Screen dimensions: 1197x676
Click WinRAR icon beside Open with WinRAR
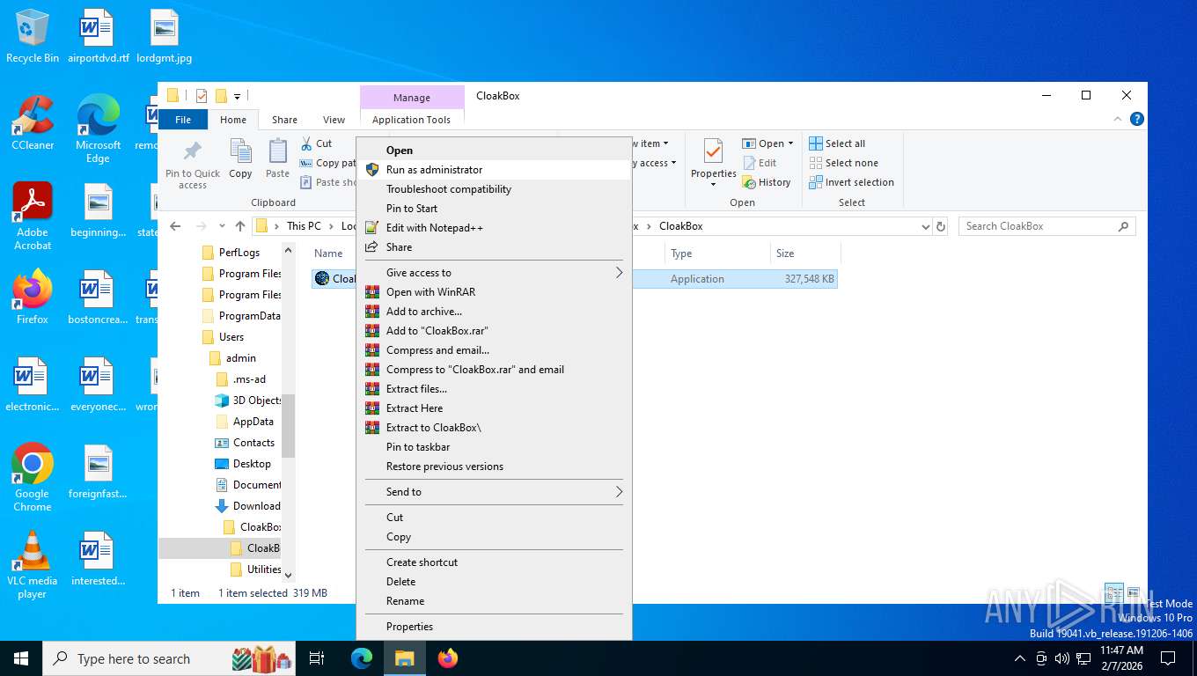tap(372, 292)
